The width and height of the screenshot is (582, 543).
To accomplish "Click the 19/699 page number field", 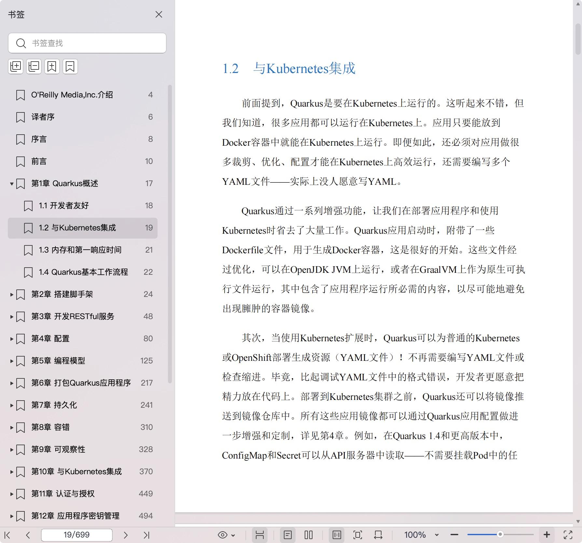I will [x=77, y=535].
